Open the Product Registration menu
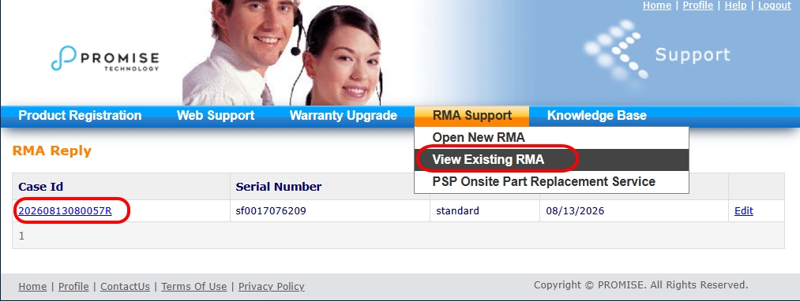This screenshot has width=800, height=301. point(80,116)
